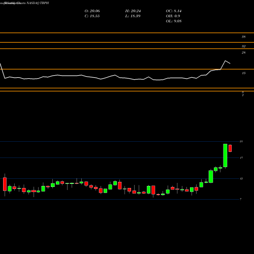Click the 'C: 18.55' close price value
Image resolution: width=254 pixels, height=254 pixels.
click(92, 16)
